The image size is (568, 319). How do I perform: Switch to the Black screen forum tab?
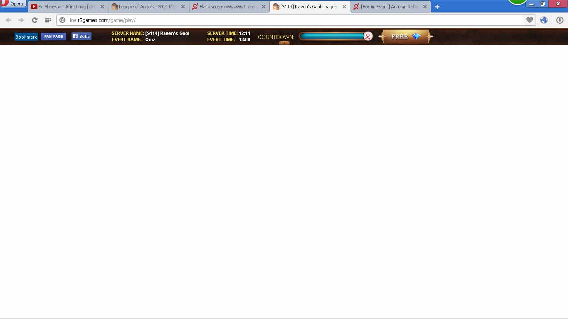[x=227, y=7]
